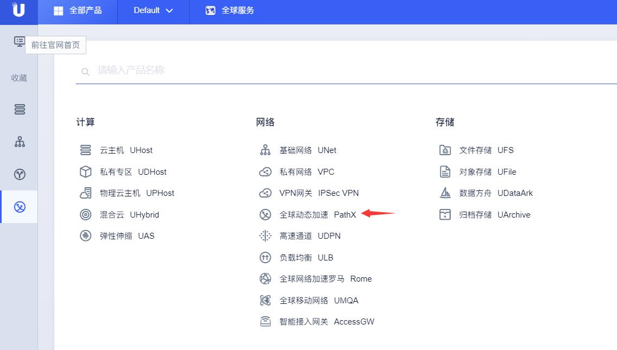Click the cube icon beside UDHost
This screenshot has width=617, height=350.
click(85, 171)
